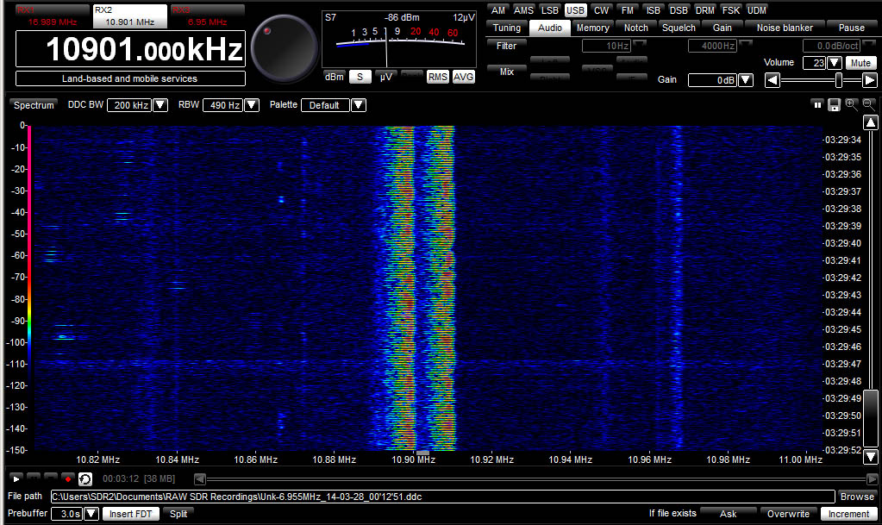Set file-exists behavior to Increment

click(849, 514)
